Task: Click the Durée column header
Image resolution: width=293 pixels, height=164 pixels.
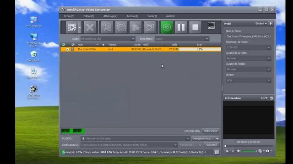Action: click(137, 45)
